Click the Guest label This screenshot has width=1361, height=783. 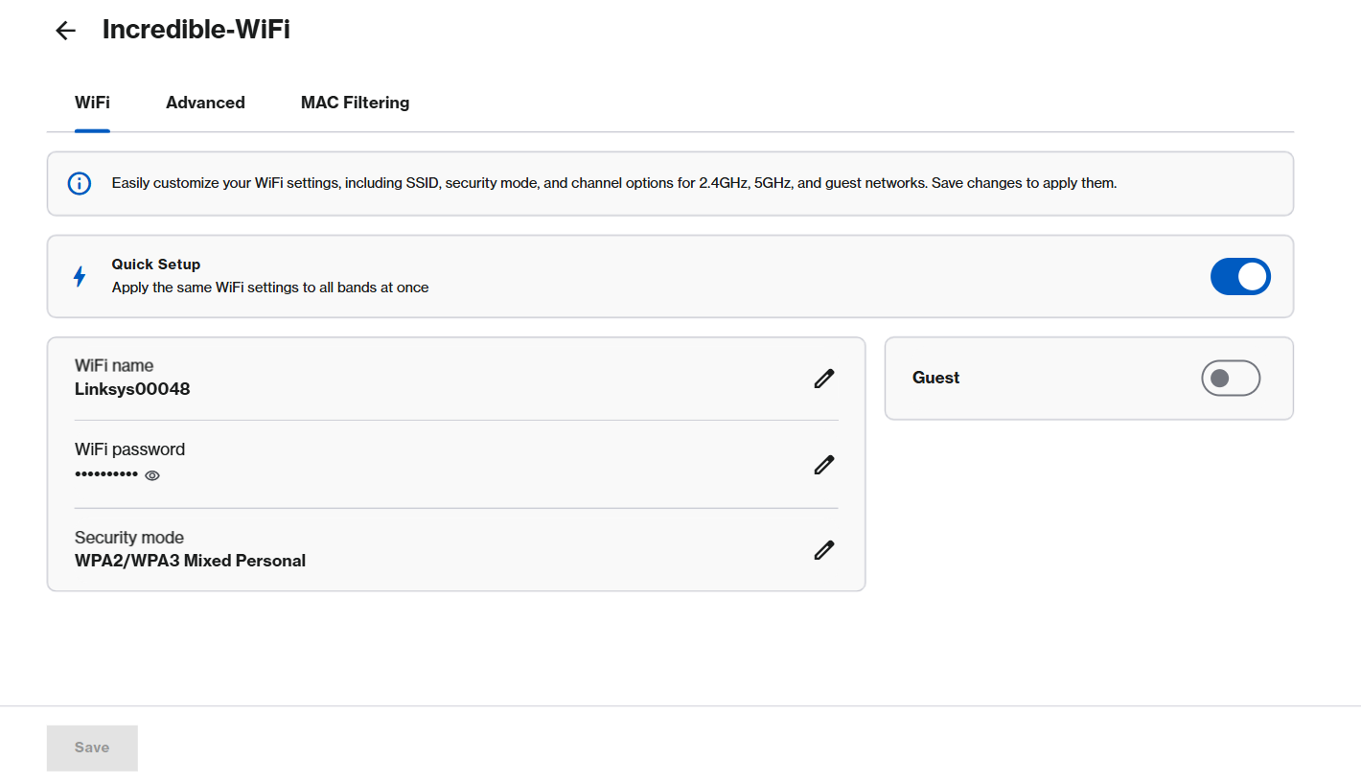click(x=935, y=378)
